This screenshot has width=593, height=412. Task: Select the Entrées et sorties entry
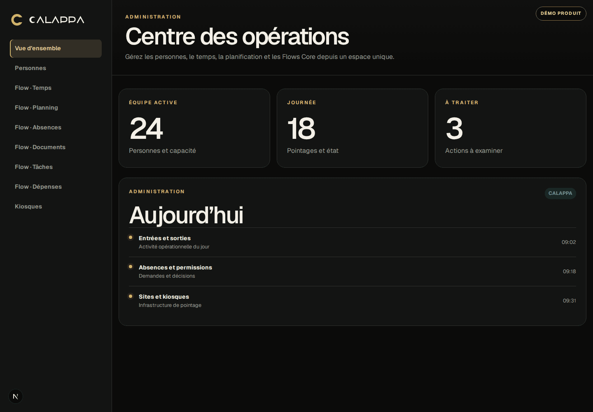353,242
